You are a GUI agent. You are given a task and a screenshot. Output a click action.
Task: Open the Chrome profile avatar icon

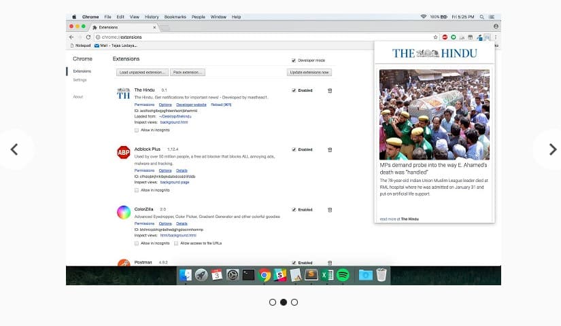496,26
